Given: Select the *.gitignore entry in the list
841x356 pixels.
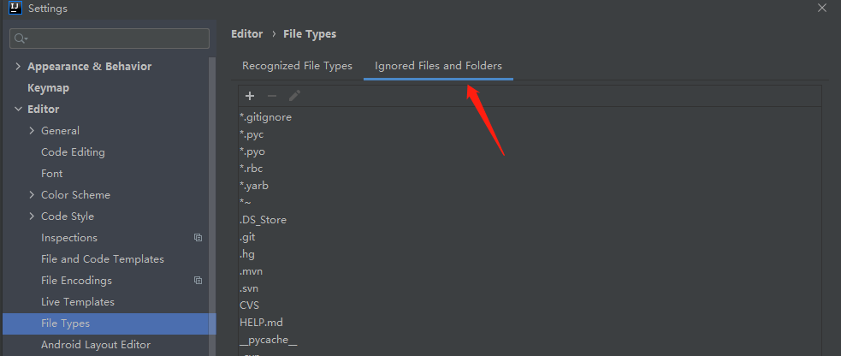Looking at the screenshot, I should pos(266,117).
